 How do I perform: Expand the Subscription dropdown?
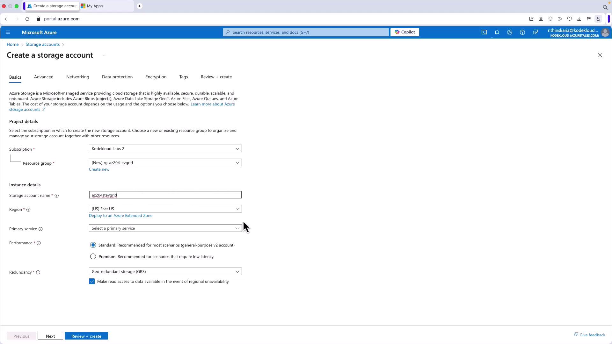(x=165, y=148)
